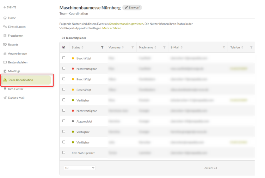Open the Home menu item
265x178 pixels.
12,18
